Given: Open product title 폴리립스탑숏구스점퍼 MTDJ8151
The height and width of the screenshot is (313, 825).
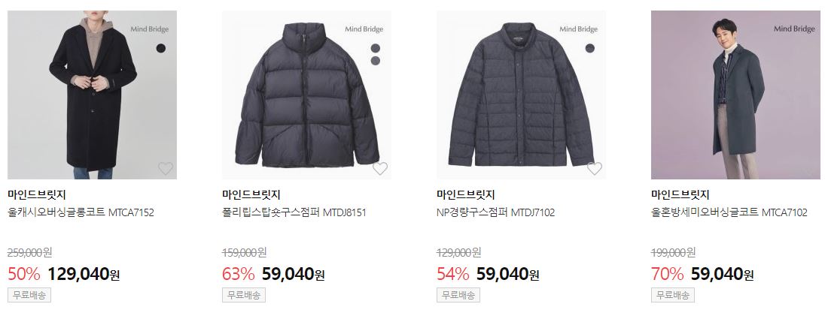Looking at the screenshot, I should coord(294,212).
